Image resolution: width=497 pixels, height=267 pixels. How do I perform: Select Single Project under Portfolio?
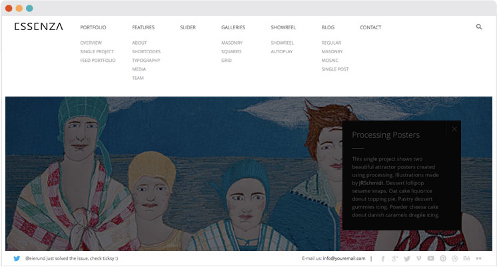(x=97, y=52)
